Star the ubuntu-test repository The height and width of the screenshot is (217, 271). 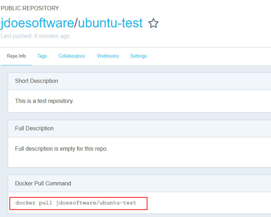tap(153, 23)
